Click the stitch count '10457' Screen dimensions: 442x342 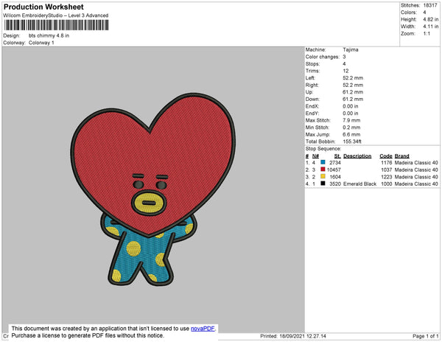coord(334,170)
